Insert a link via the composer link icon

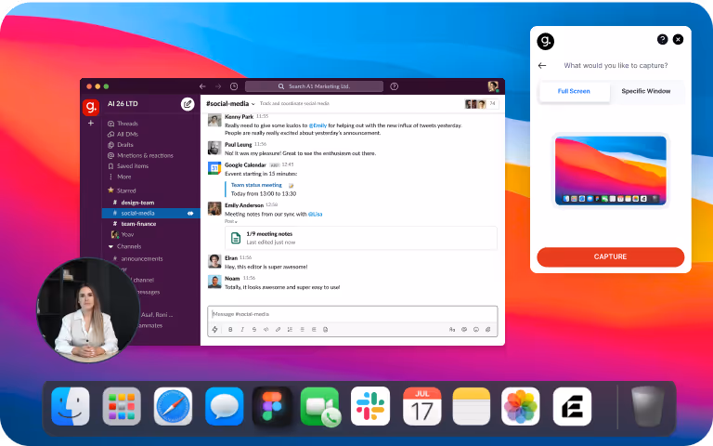pos(278,330)
